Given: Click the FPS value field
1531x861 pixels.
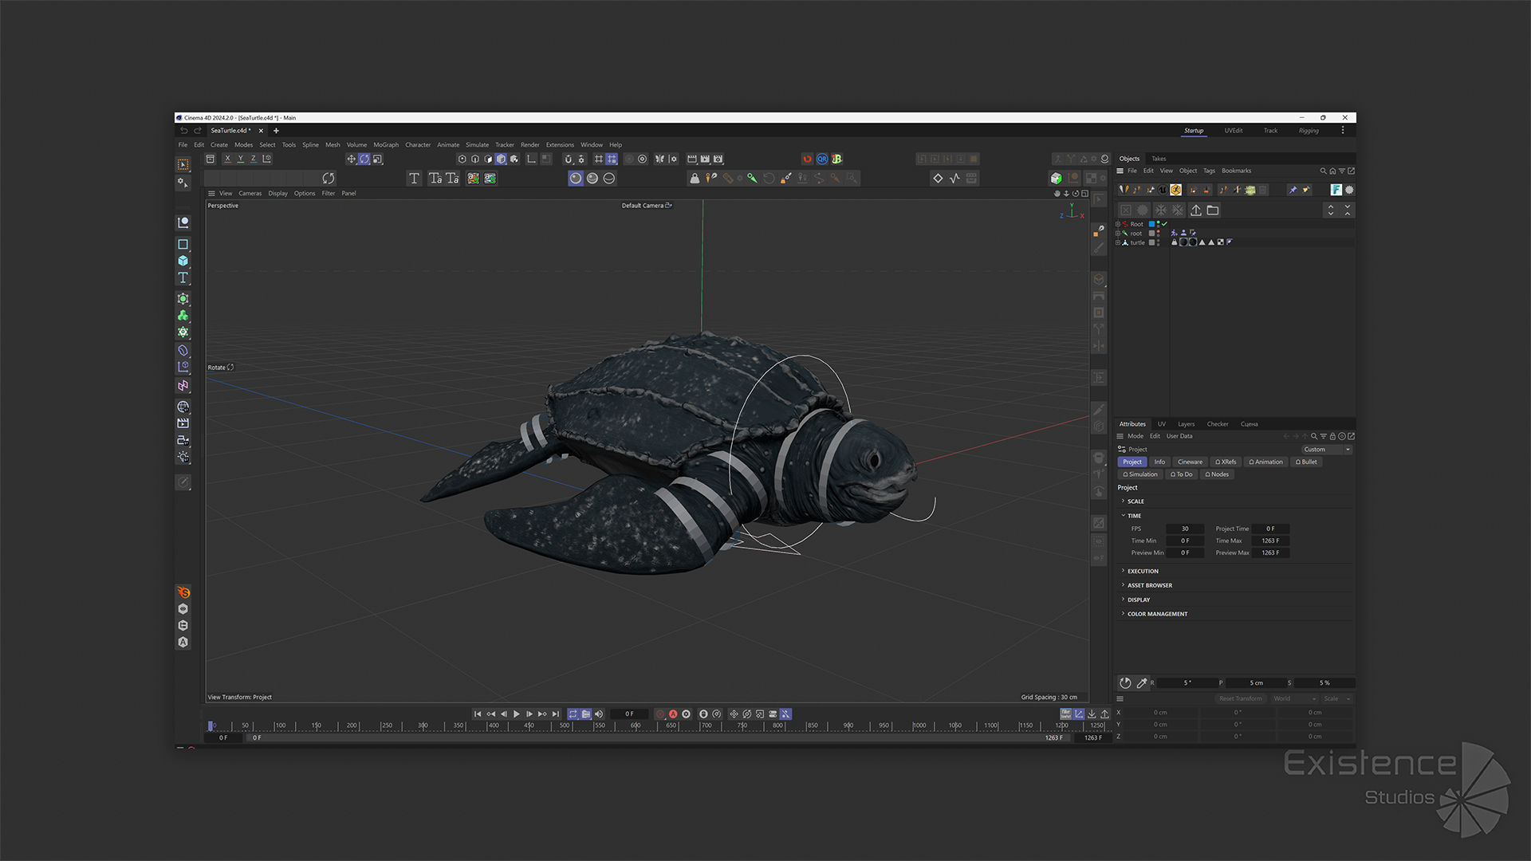Looking at the screenshot, I should tap(1186, 529).
